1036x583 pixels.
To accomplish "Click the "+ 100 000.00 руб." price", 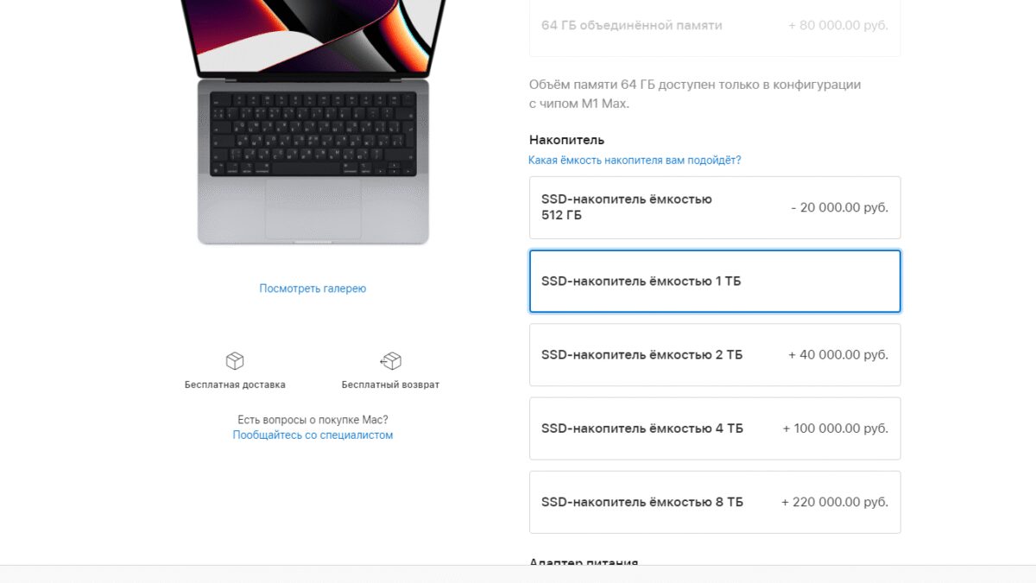I will coord(835,428).
